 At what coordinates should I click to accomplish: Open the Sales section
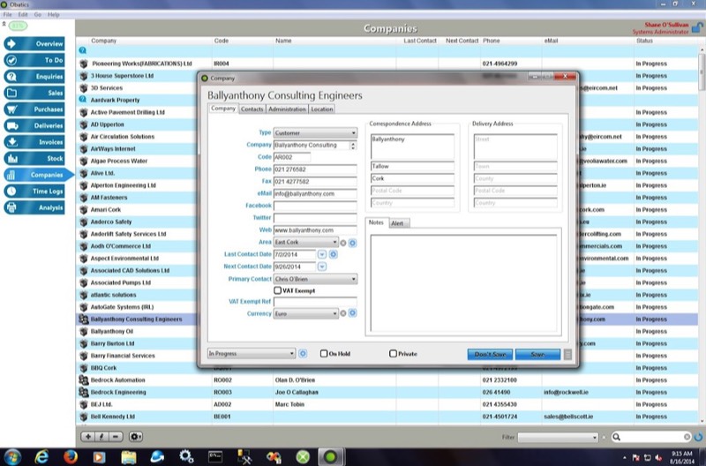click(x=34, y=93)
